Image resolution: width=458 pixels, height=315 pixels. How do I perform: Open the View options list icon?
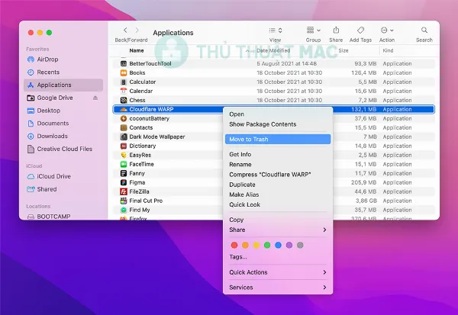275,31
